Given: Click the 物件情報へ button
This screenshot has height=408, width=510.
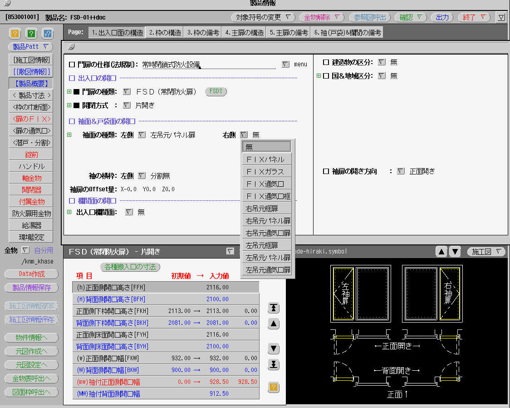Looking at the screenshot, I should 32,338.
